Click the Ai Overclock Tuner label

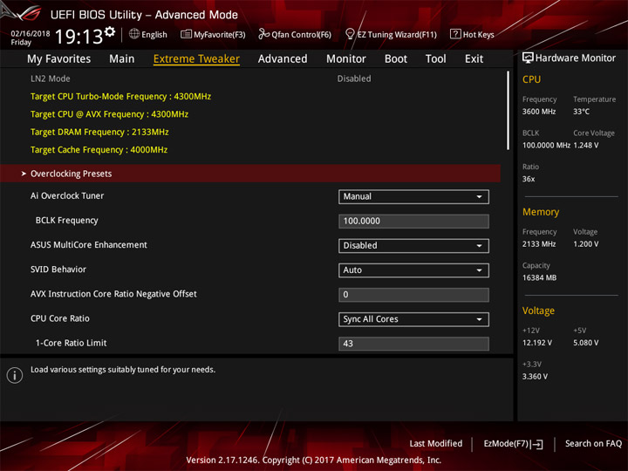[x=67, y=195]
